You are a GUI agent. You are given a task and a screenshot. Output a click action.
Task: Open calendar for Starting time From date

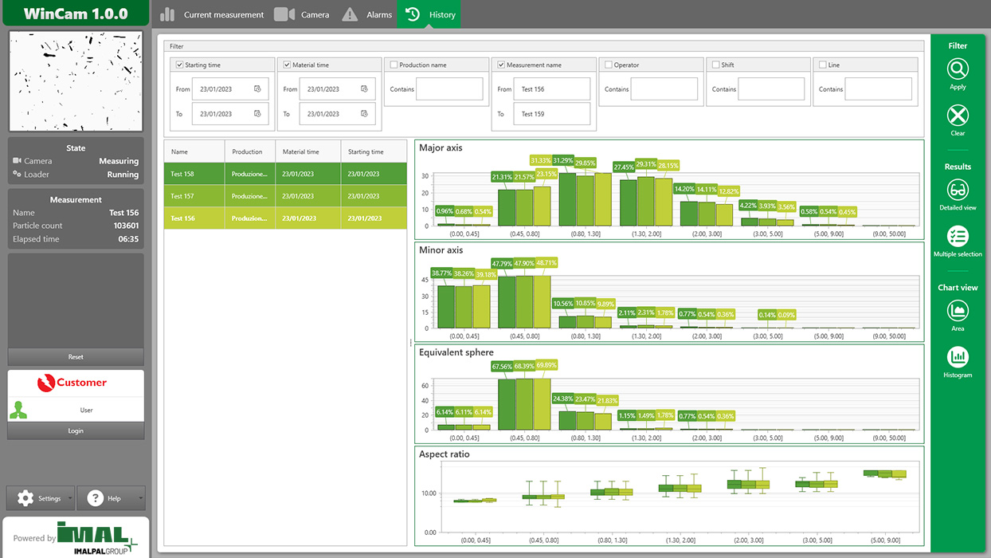(257, 89)
